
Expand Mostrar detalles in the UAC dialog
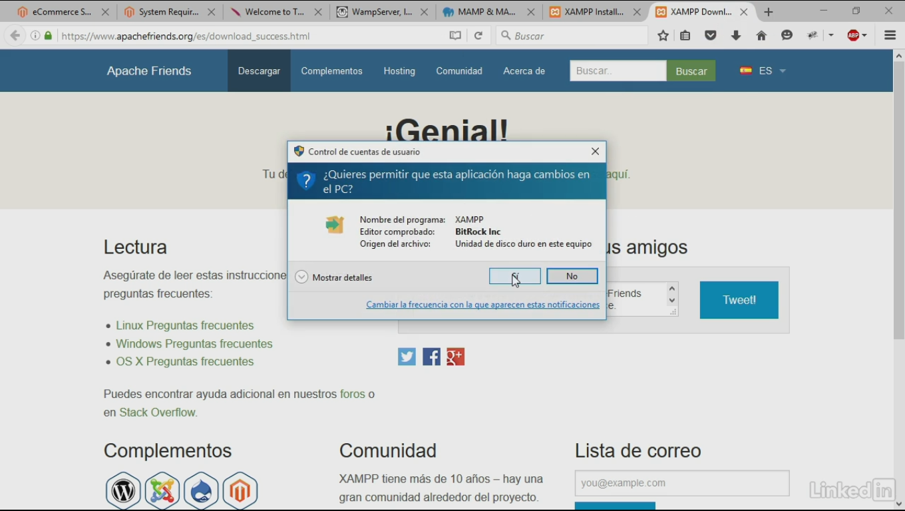(333, 277)
